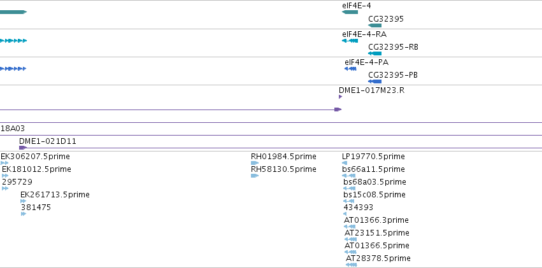
Task: Click the eIF4E-4-RA transcript glyph
Action: [350, 41]
